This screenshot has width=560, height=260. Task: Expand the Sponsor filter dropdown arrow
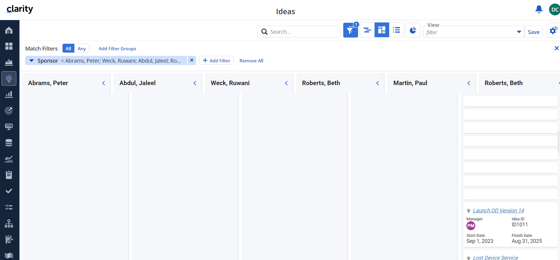(x=31, y=61)
